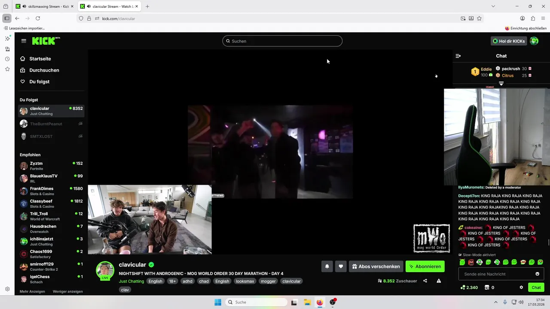Image resolution: width=550 pixels, height=309 pixels.
Task: Click the heart follow icon
Action: tap(341, 267)
